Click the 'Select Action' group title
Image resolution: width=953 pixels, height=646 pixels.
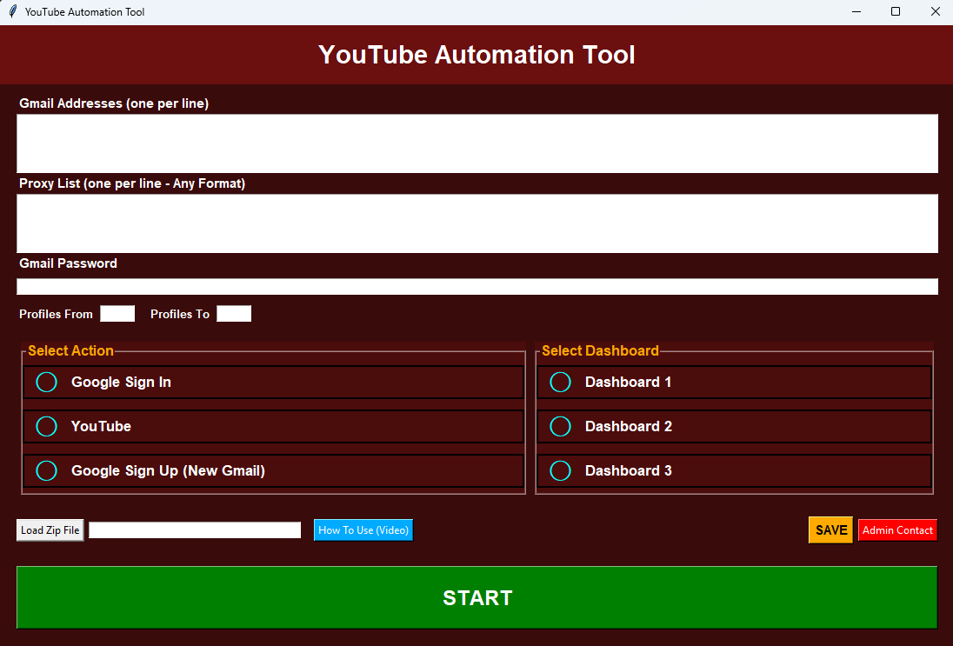pos(70,350)
